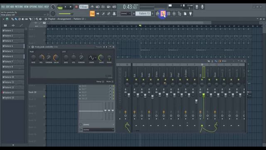Toggle the first visible effect slot enable knob

coord(111,86)
